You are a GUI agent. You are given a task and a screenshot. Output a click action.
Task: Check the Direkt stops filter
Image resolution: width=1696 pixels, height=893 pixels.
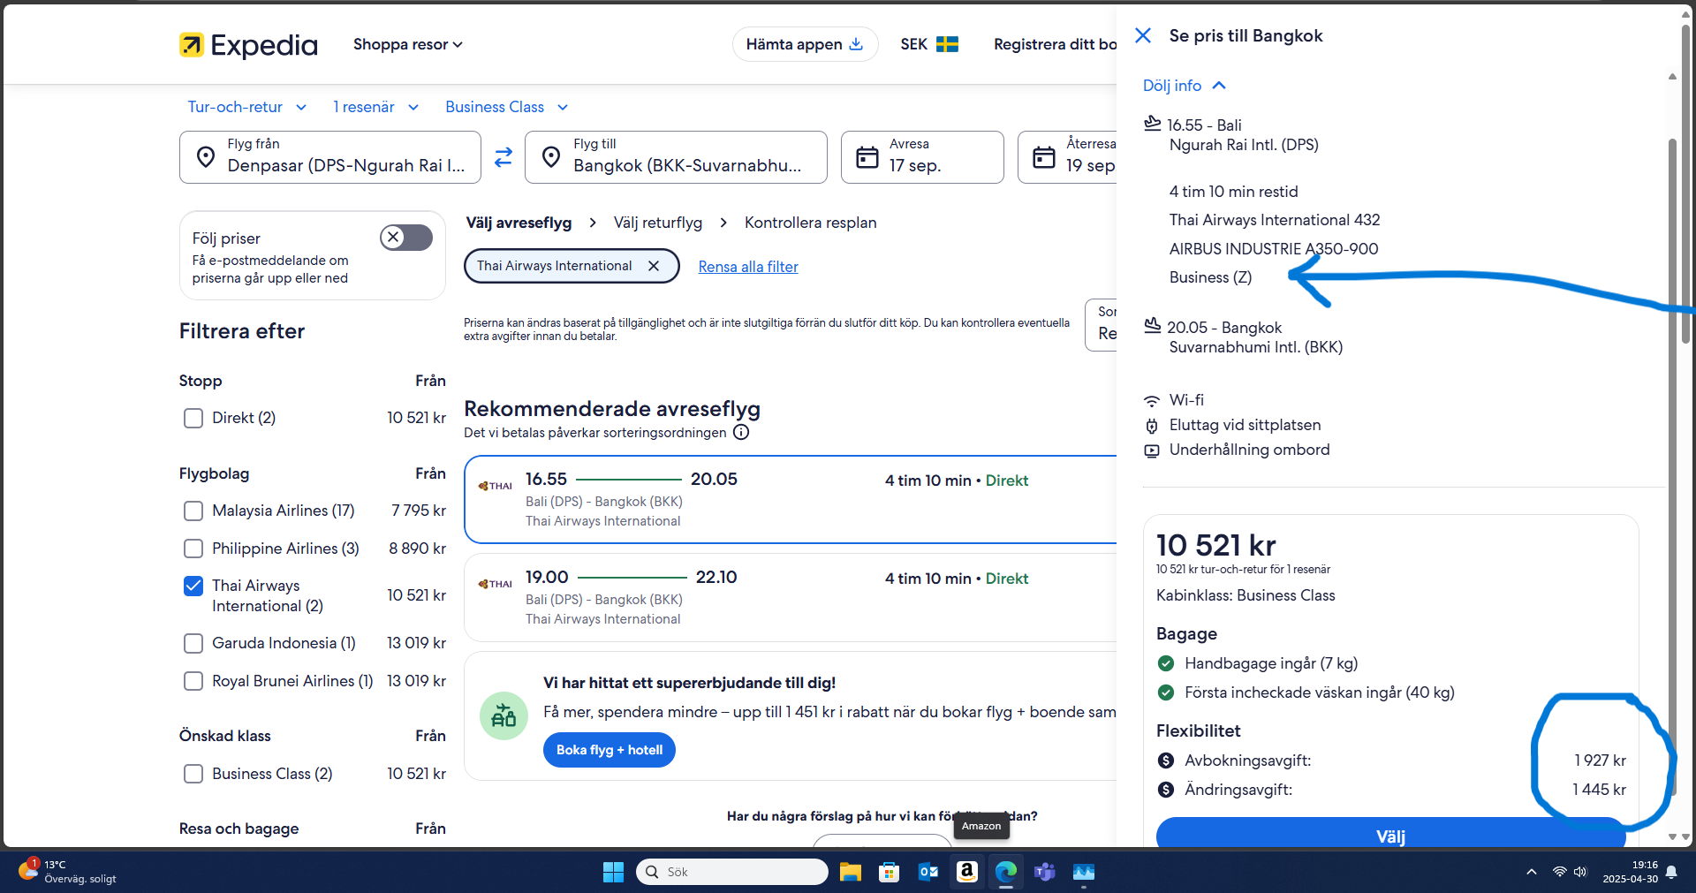click(x=193, y=418)
